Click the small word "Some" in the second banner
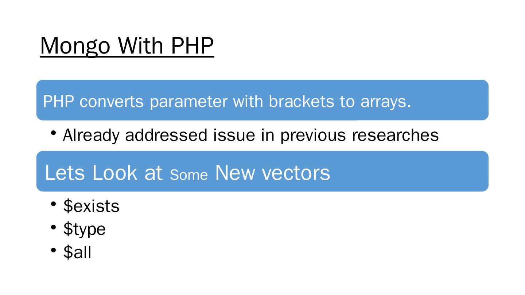Screen dimensions: 525x295 coord(188,175)
